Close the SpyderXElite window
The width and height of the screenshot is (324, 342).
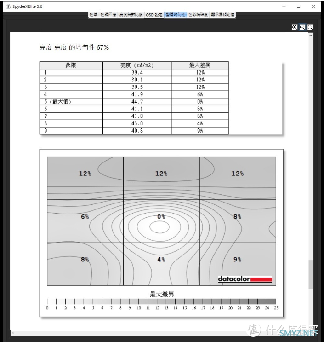click(313, 6)
